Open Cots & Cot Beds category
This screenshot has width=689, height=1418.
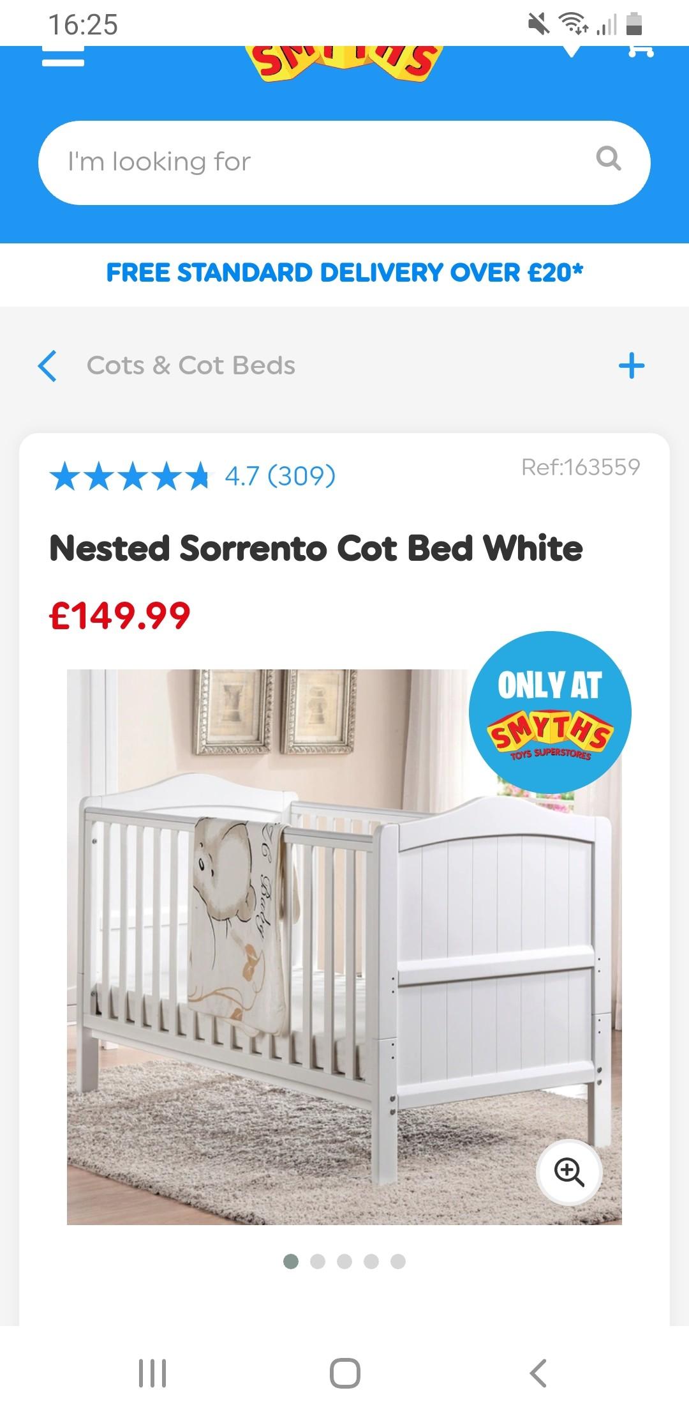click(191, 365)
